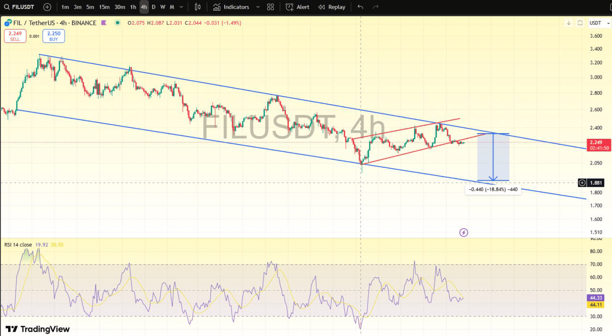Click the yellow 44.11 RSI axis label
Viewport: 612px width, 336px height.
point(596,304)
